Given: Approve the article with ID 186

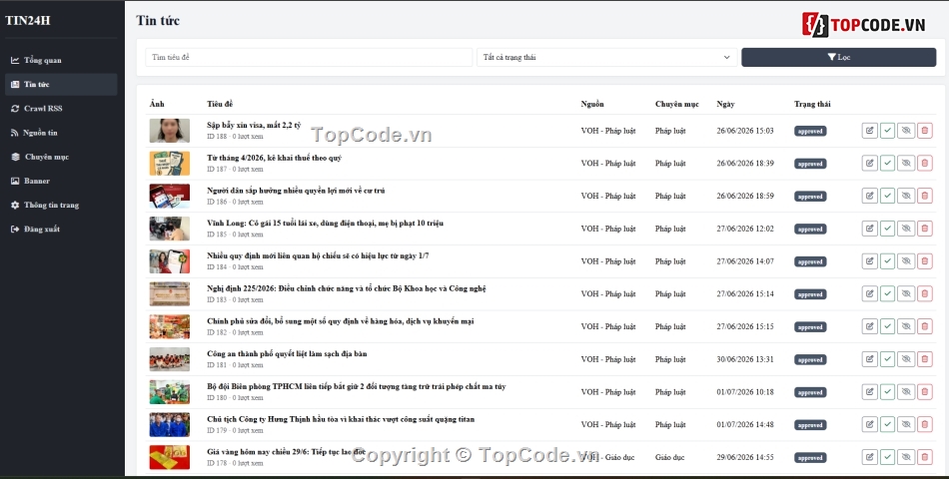Looking at the screenshot, I should [x=887, y=196].
